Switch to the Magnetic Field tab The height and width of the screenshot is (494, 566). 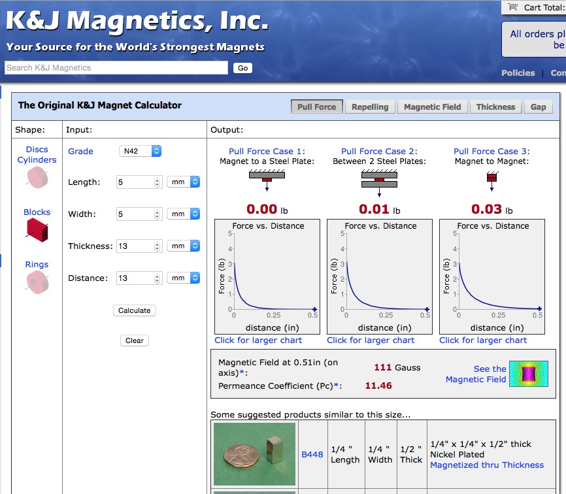(433, 107)
